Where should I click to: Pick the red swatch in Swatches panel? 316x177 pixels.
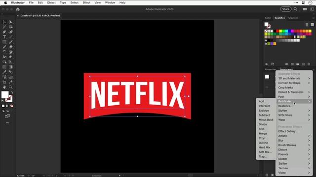[x=277, y=31]
